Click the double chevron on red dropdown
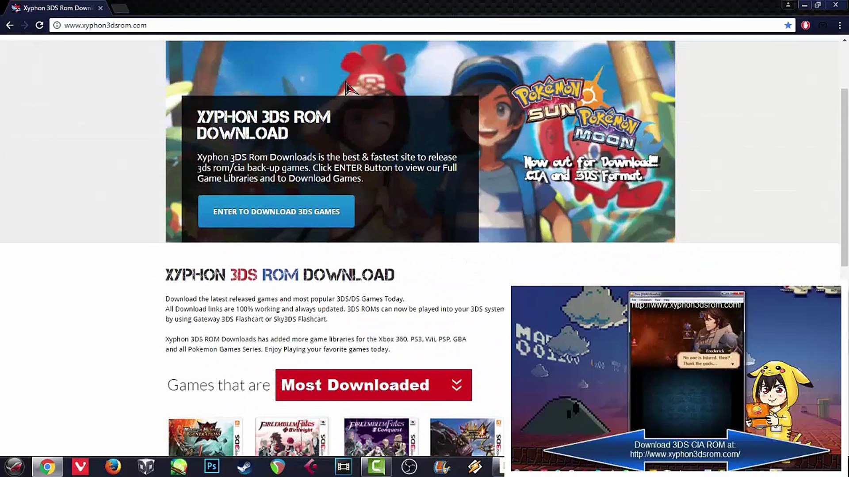Viewport: 849px width, 477px height. [x=457, y=385]
